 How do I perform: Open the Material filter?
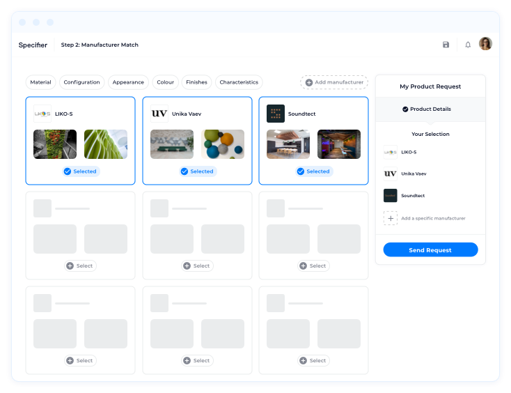[41, 82]
